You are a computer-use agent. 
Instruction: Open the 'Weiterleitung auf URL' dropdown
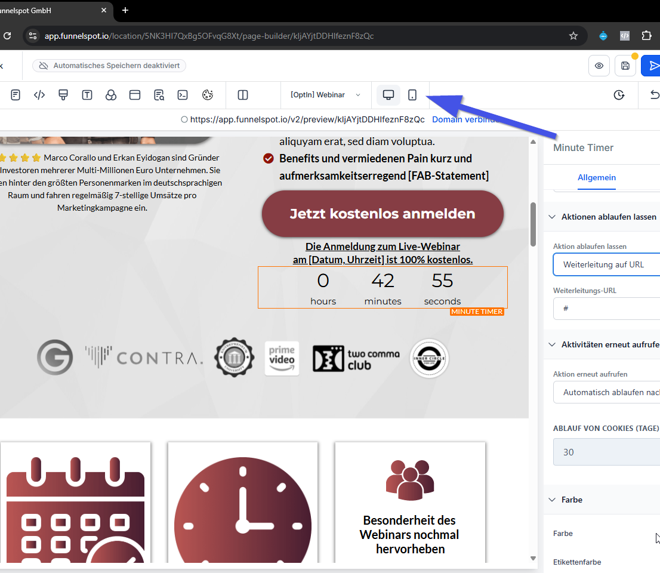click(x=606, y=265)
